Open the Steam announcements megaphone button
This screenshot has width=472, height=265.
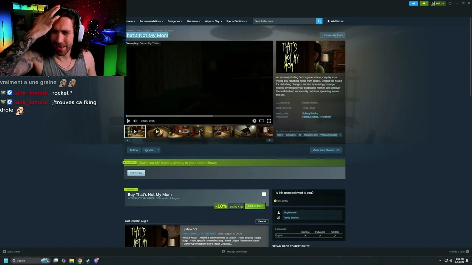(x=414, y=3)
